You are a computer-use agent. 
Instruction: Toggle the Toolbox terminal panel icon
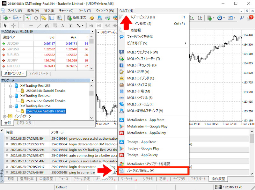pos(52,18)
